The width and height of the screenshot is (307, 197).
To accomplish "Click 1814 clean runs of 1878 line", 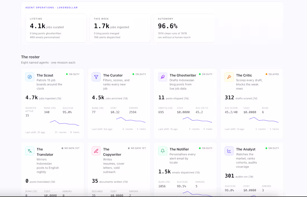I will (172, 33).
